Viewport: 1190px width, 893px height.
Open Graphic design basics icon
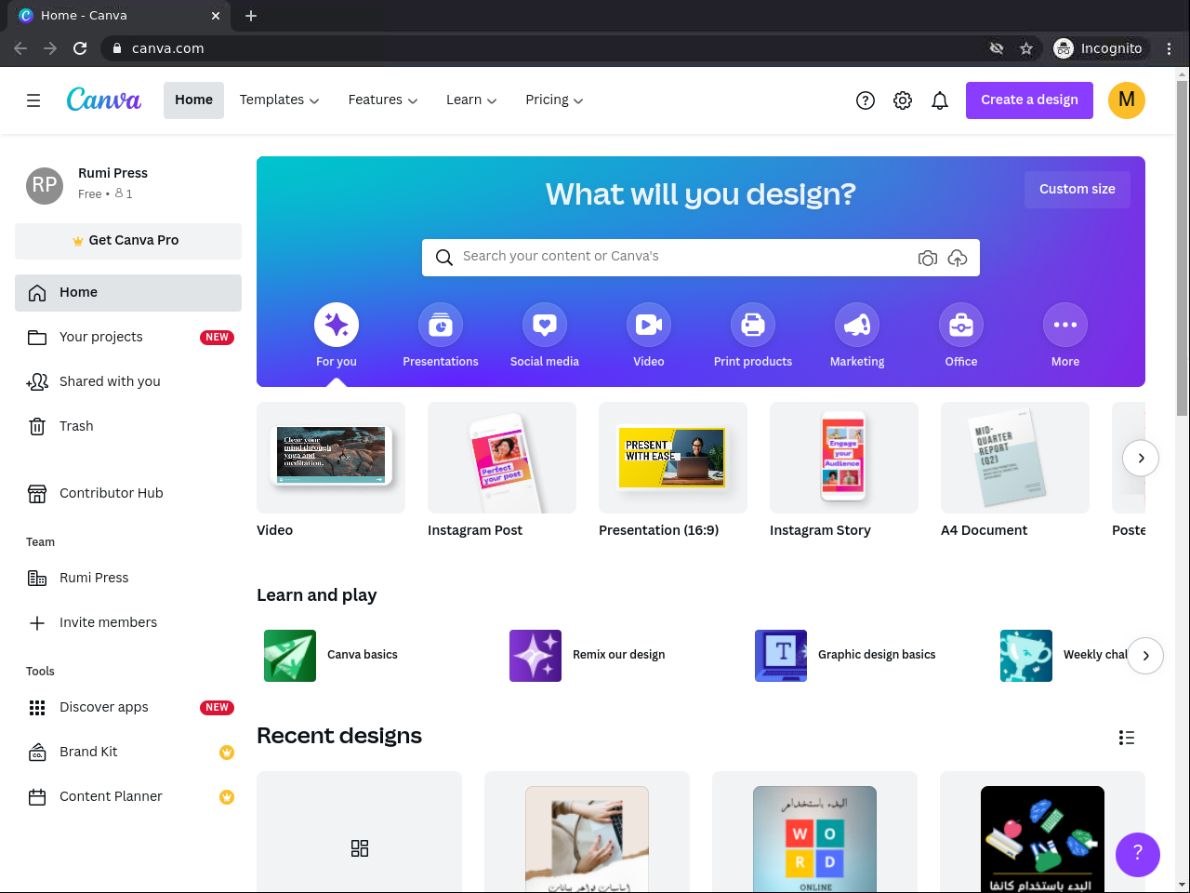[781, 656]
